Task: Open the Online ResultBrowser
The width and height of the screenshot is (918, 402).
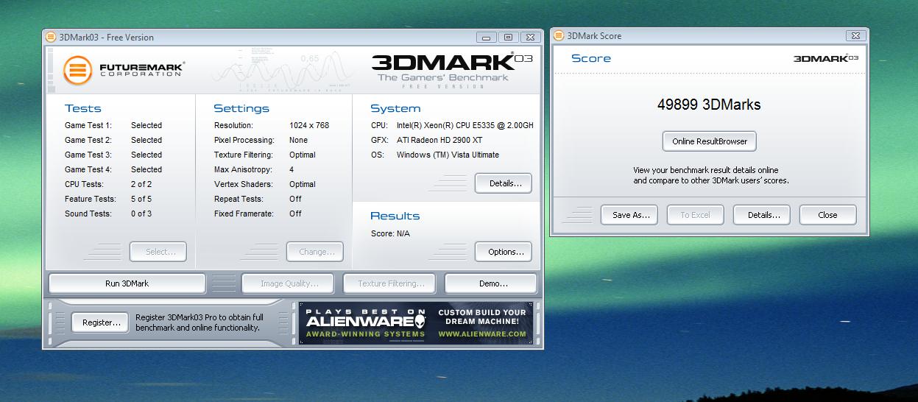Action: pyautogui.click(x=710, y=141)
